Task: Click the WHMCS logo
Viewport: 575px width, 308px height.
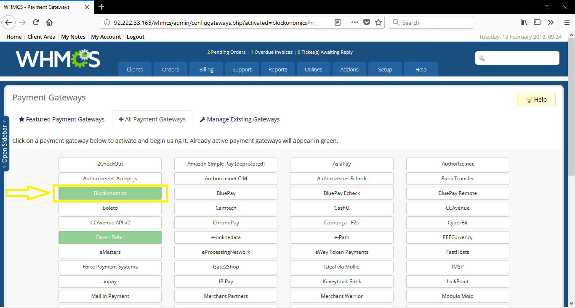Action: tap(58, 59)
